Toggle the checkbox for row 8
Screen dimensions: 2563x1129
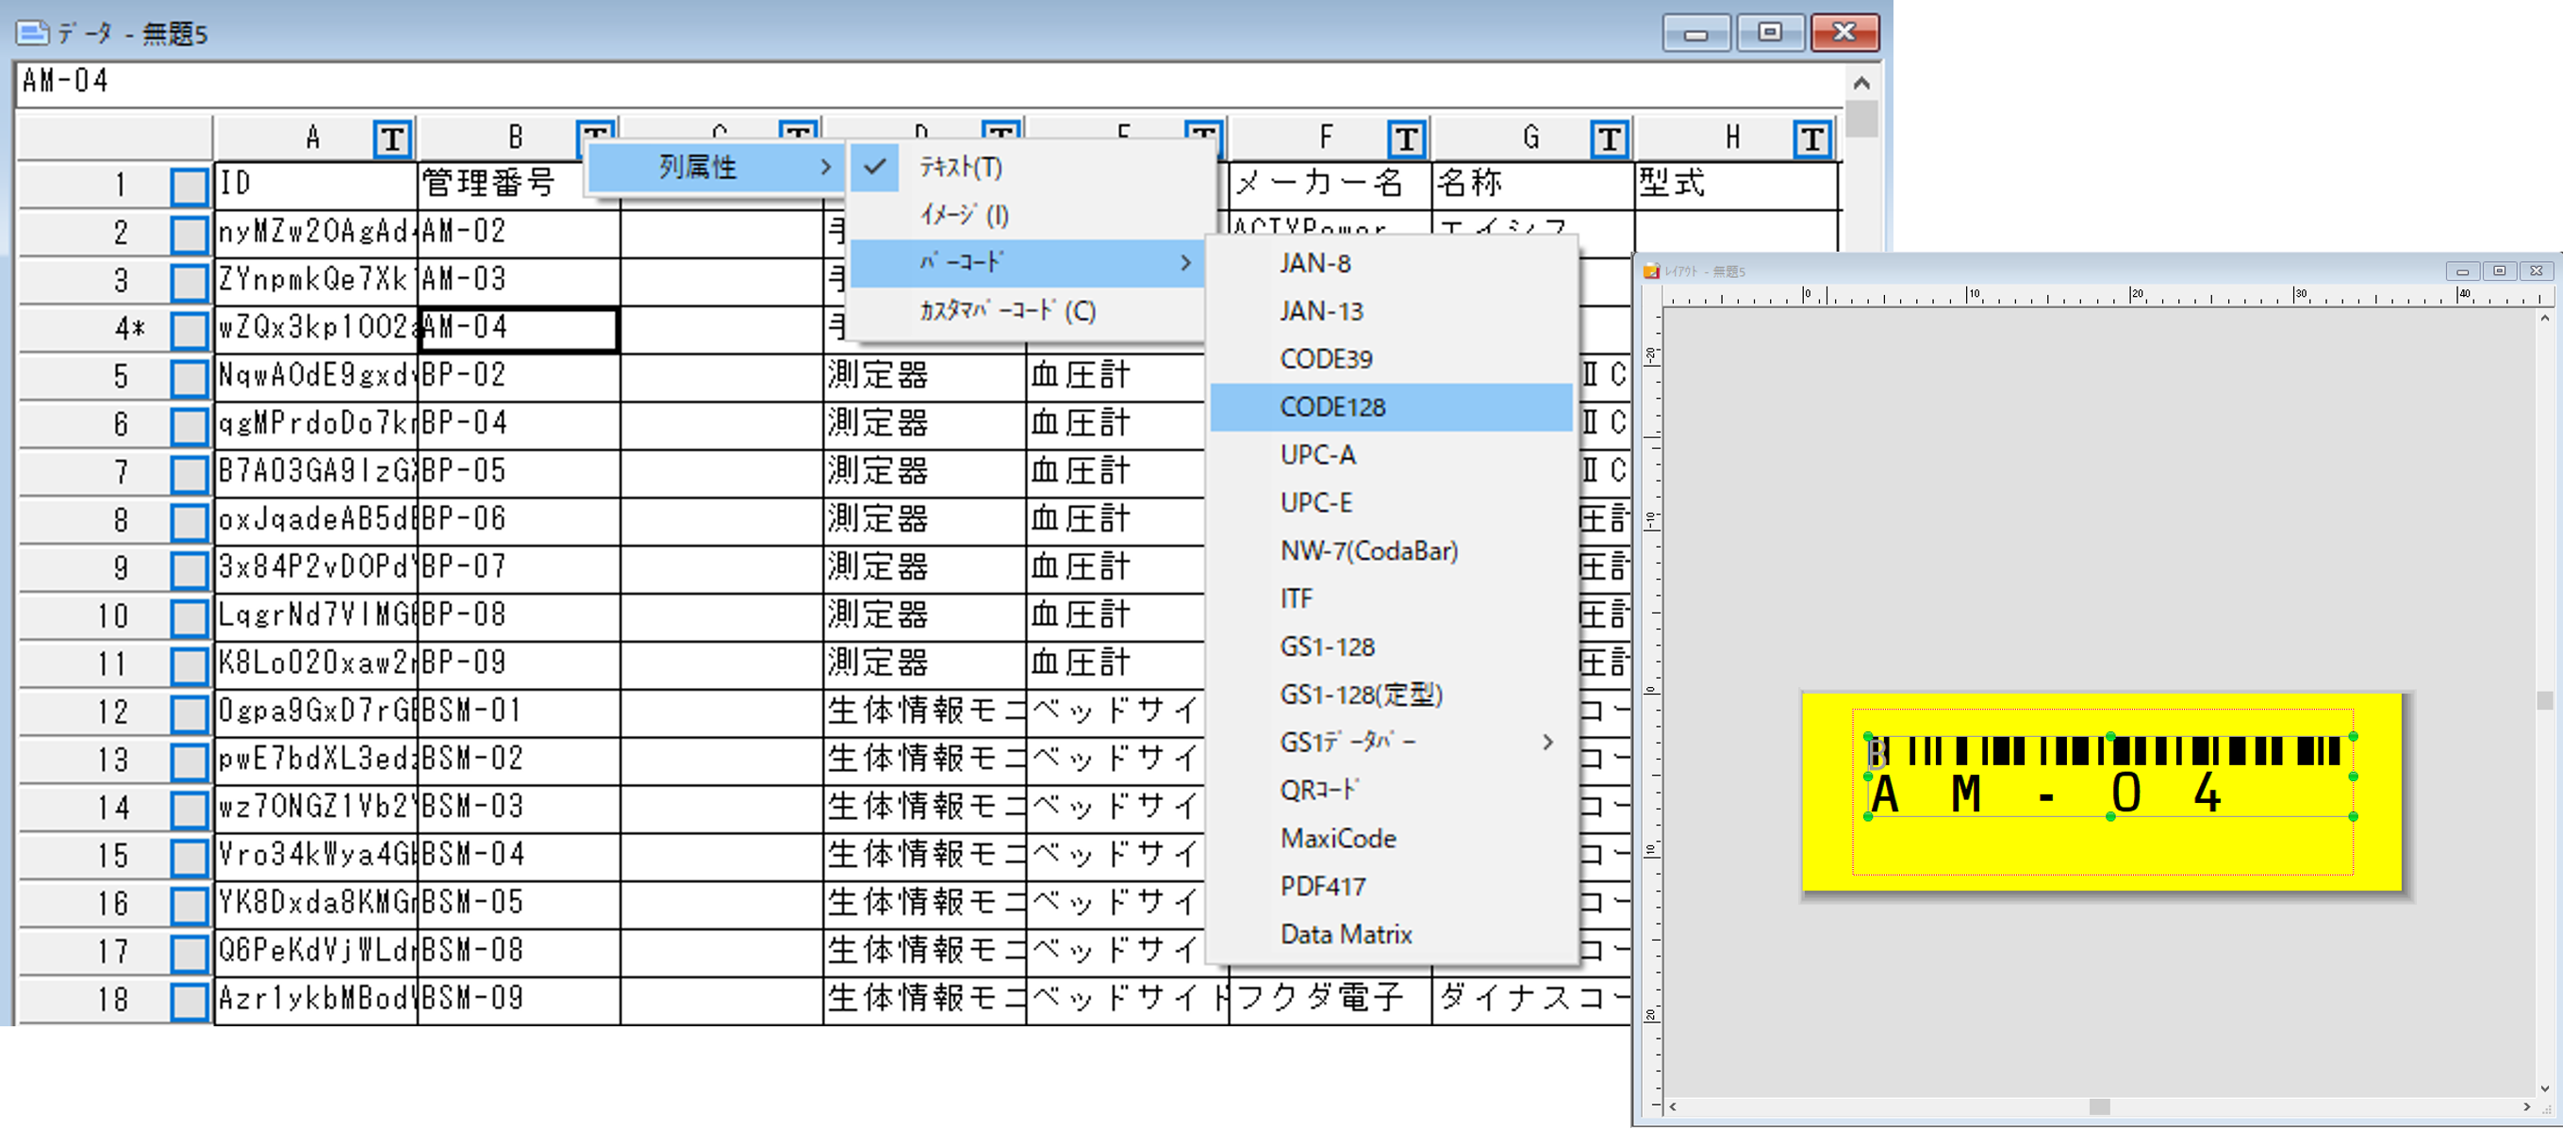pos(189,521)
